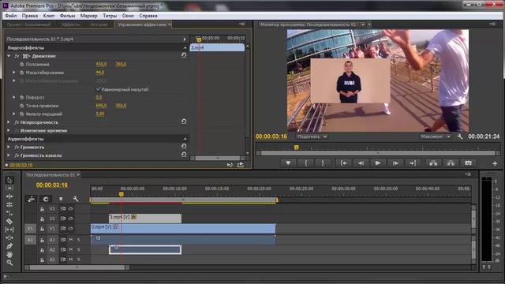Solo the A2 audio track

79,249
